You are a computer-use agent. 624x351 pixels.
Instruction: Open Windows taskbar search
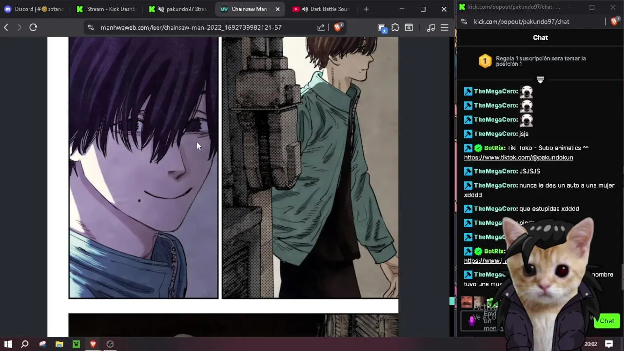coord(25,344)
